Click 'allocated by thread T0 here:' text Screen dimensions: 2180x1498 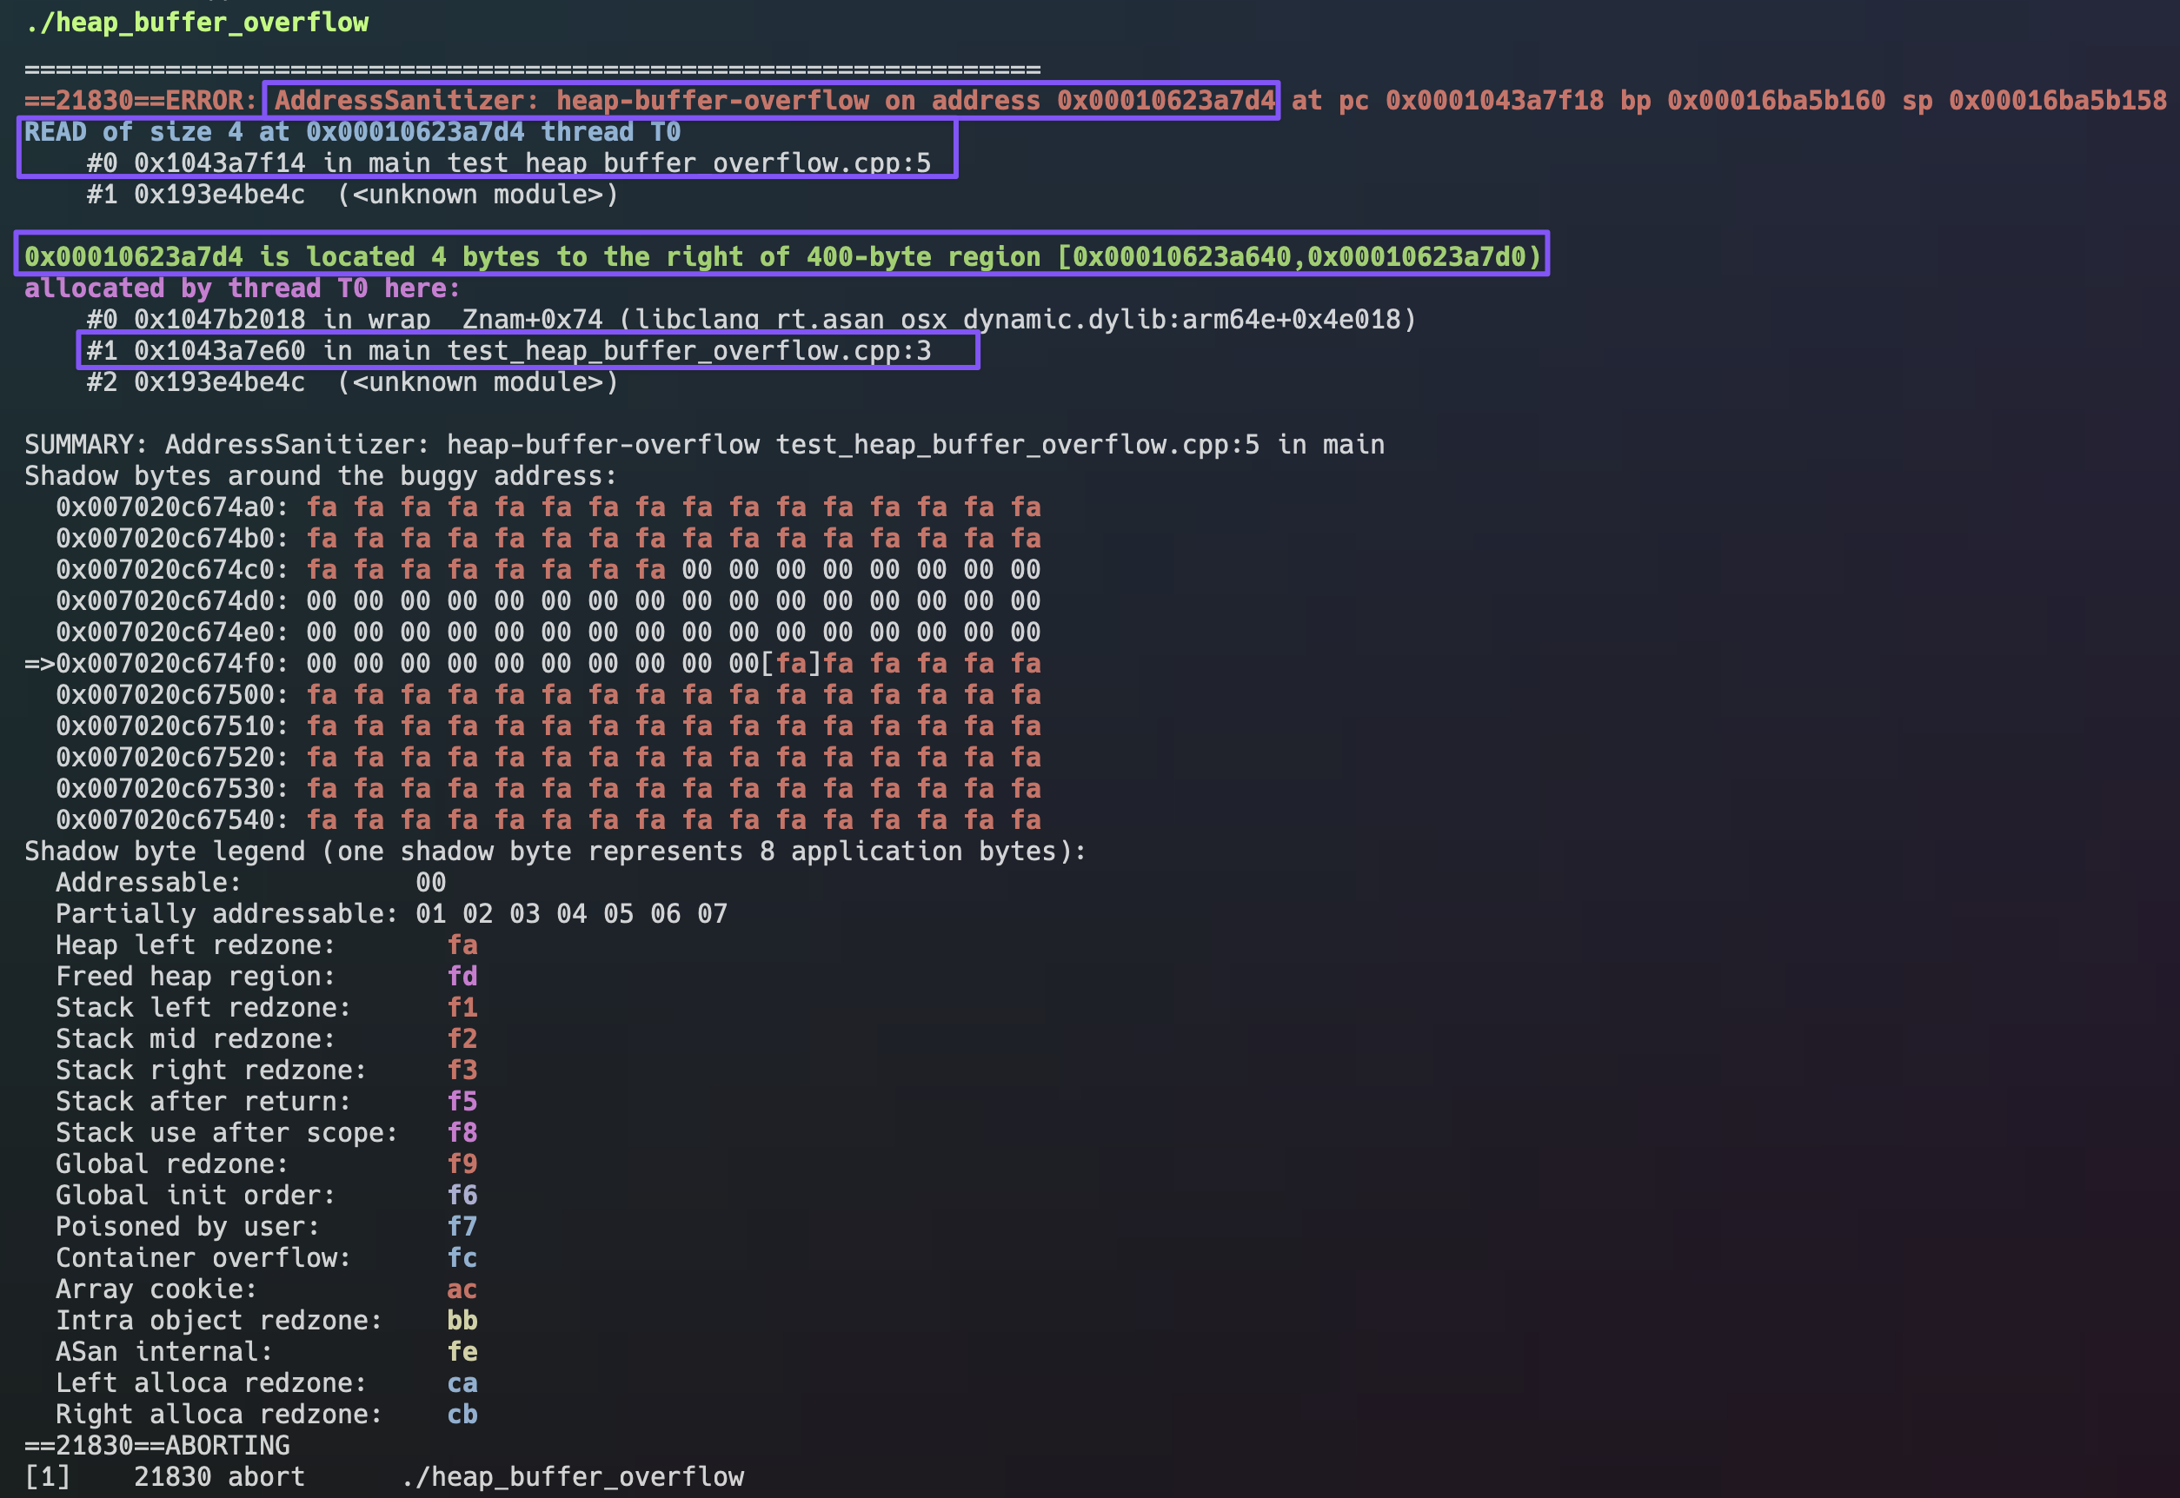click(243, 288)
